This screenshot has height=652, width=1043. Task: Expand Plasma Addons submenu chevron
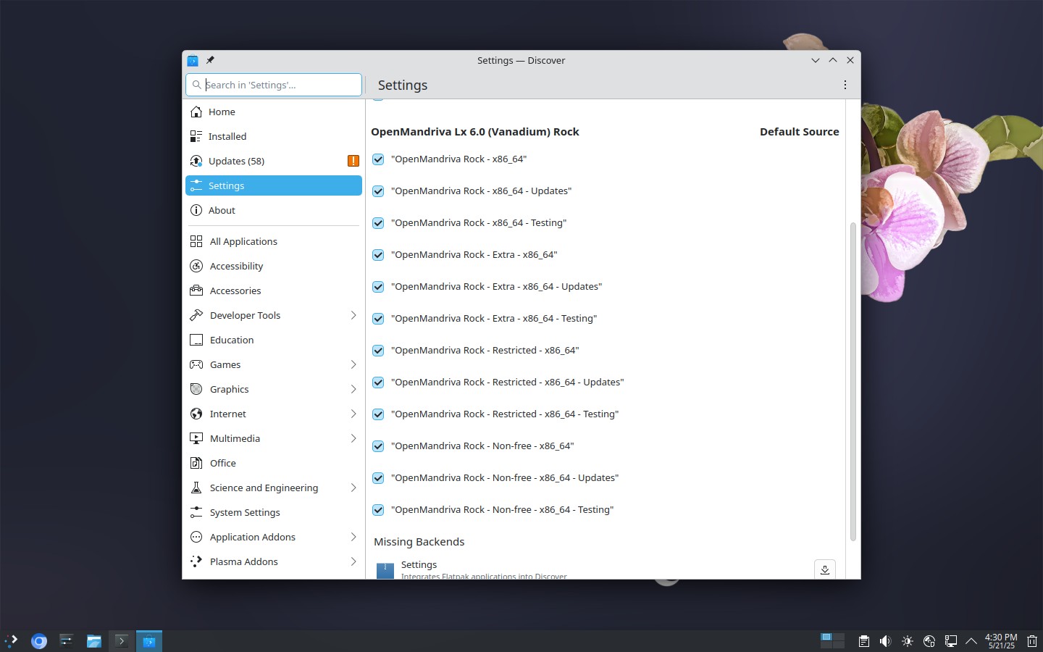point(353,561)
